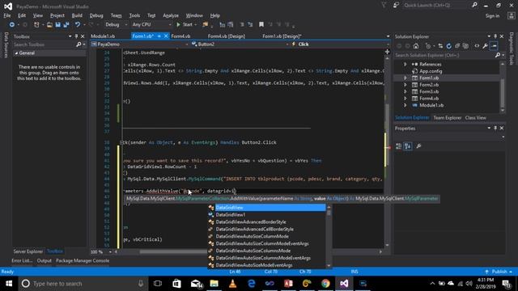Click the Open File folder icon
Image resolution: width=518 pixels, height=291 pixels.
[x=49, y=25]
